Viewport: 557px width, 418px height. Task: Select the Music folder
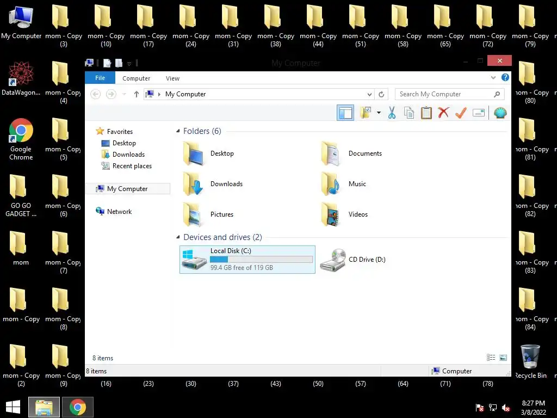(343, 184)
